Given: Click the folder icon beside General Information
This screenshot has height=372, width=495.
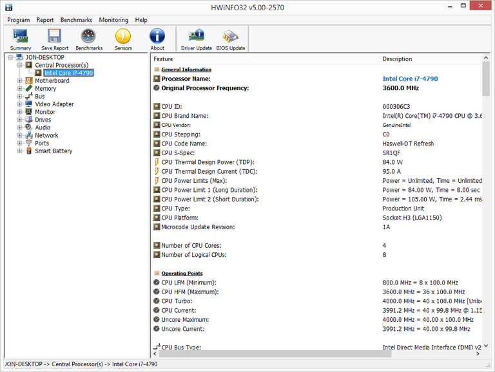Looking at the screenshot, I should (x=157, y=70).
